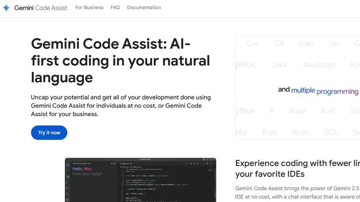The width and height of the screenshot is (360, 202).
Task: Open the dark IDE screenshot preview
Action: tap(140, 180)
